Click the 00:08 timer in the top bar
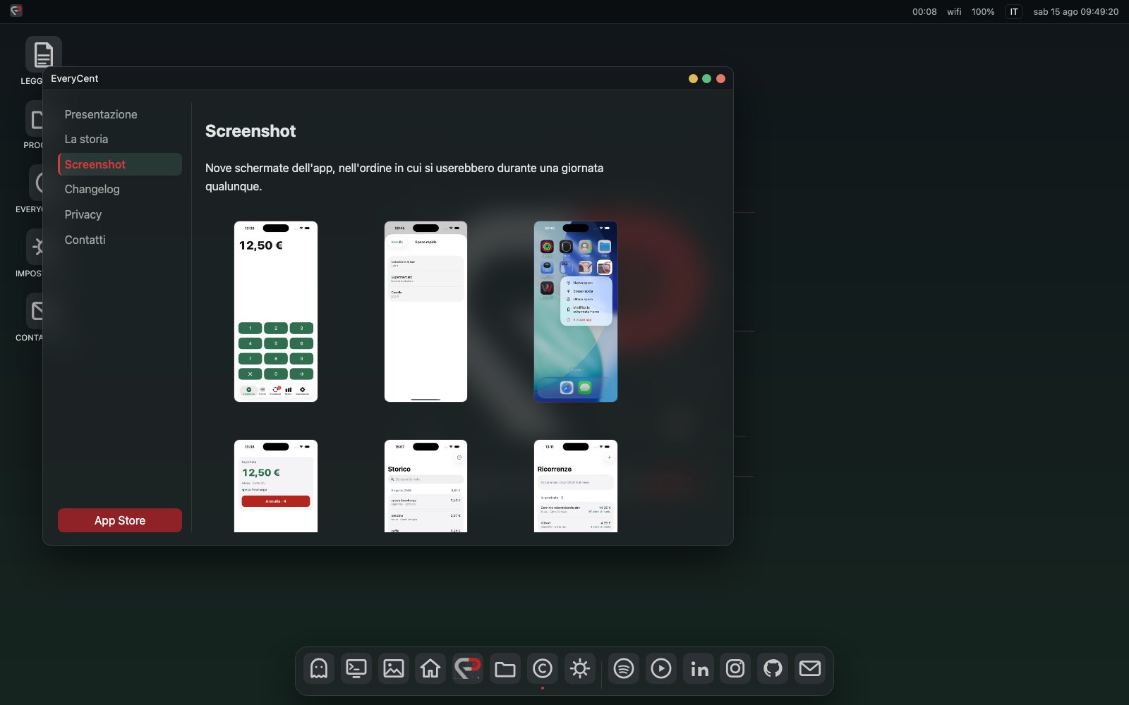 pyautogui.click(x=924, y=11)
